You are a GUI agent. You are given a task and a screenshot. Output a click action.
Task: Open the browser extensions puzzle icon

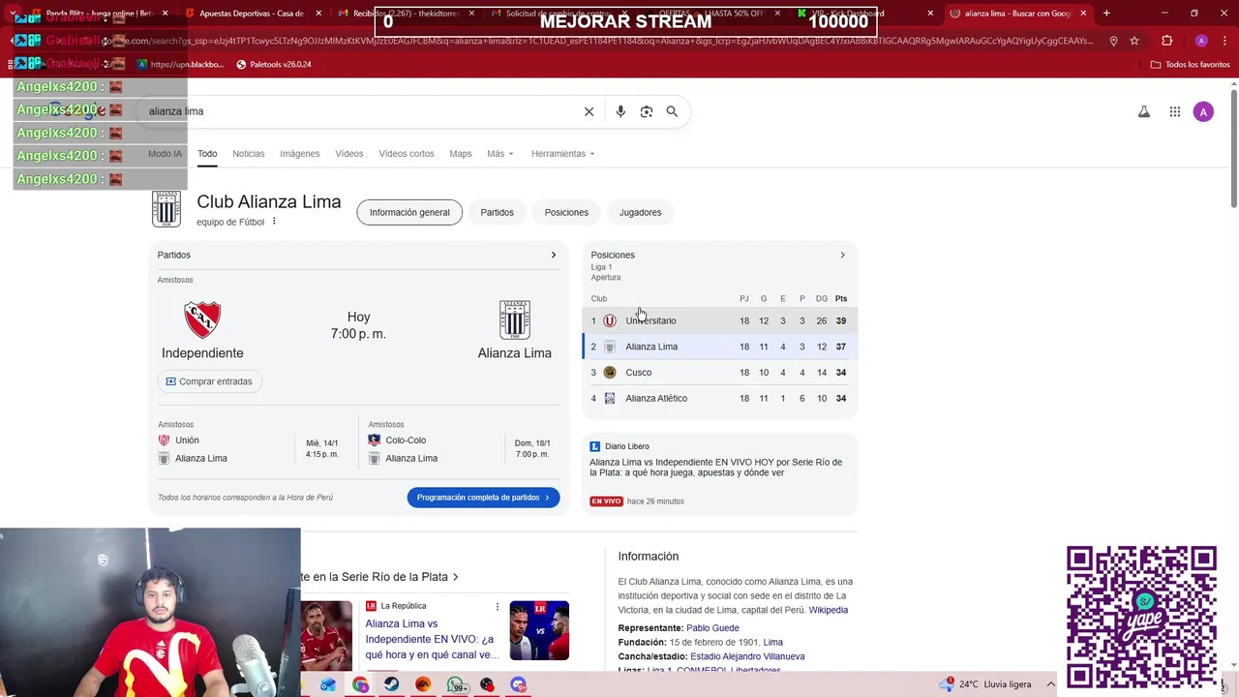coord(1167,41)
